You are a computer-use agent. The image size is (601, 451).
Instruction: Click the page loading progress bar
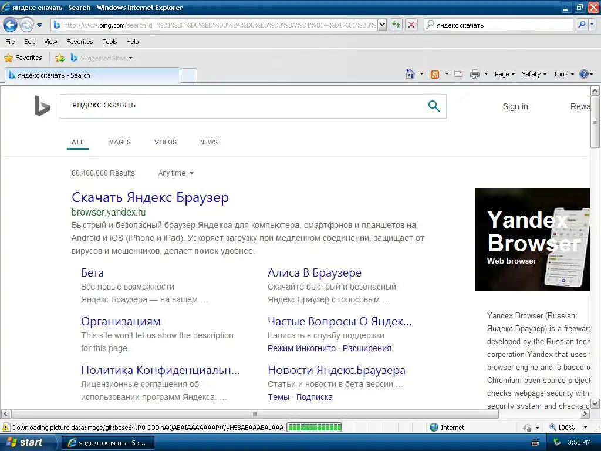pos(315,428)
